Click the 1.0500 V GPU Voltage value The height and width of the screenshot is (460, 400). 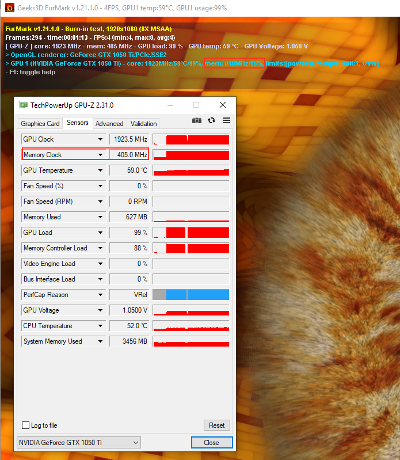(x=129, y=310)
